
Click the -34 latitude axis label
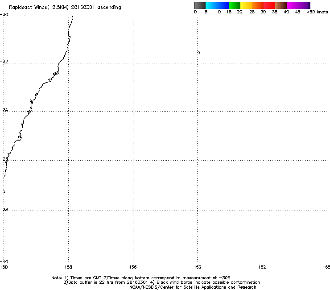(x=4, y=110)
